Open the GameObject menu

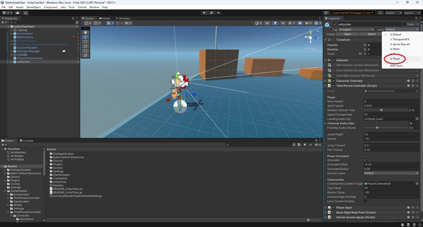pyautogui.click(x=33, y=7)
